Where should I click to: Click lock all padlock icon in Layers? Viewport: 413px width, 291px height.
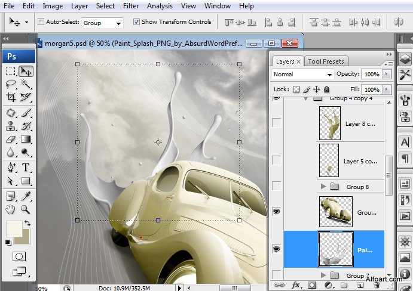[327, 89]
